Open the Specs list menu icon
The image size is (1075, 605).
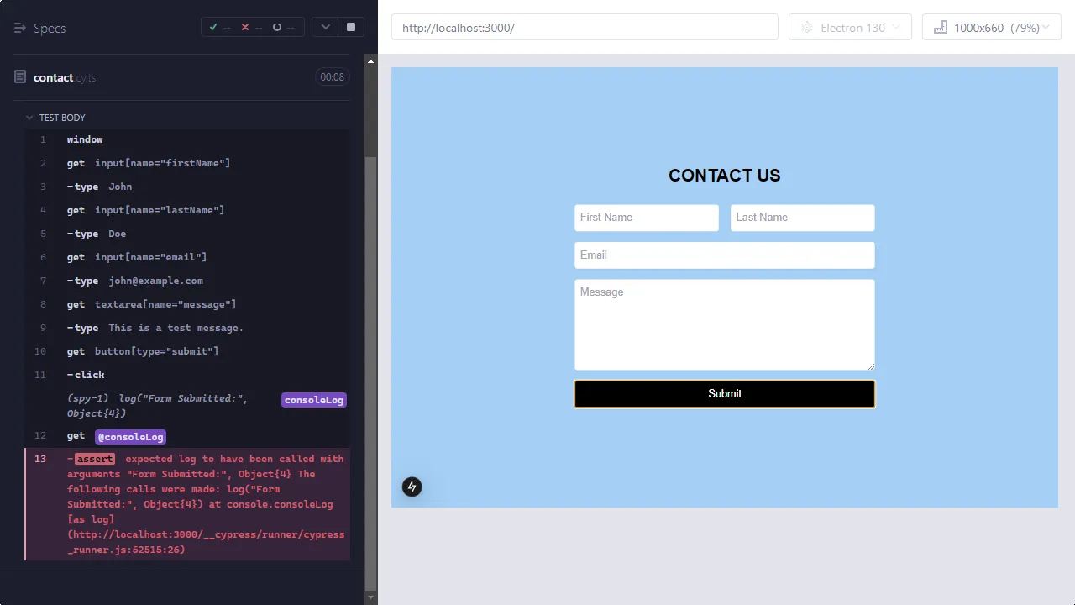click(x=20, y=28)
